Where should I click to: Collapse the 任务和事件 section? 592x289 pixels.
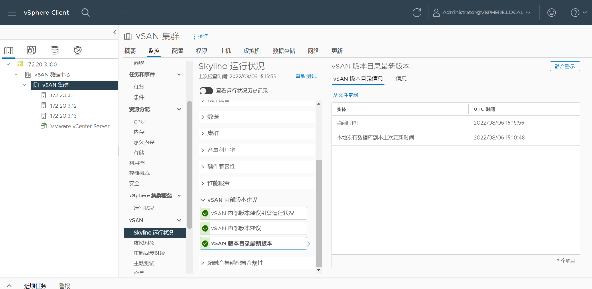[x=179, y=74]
